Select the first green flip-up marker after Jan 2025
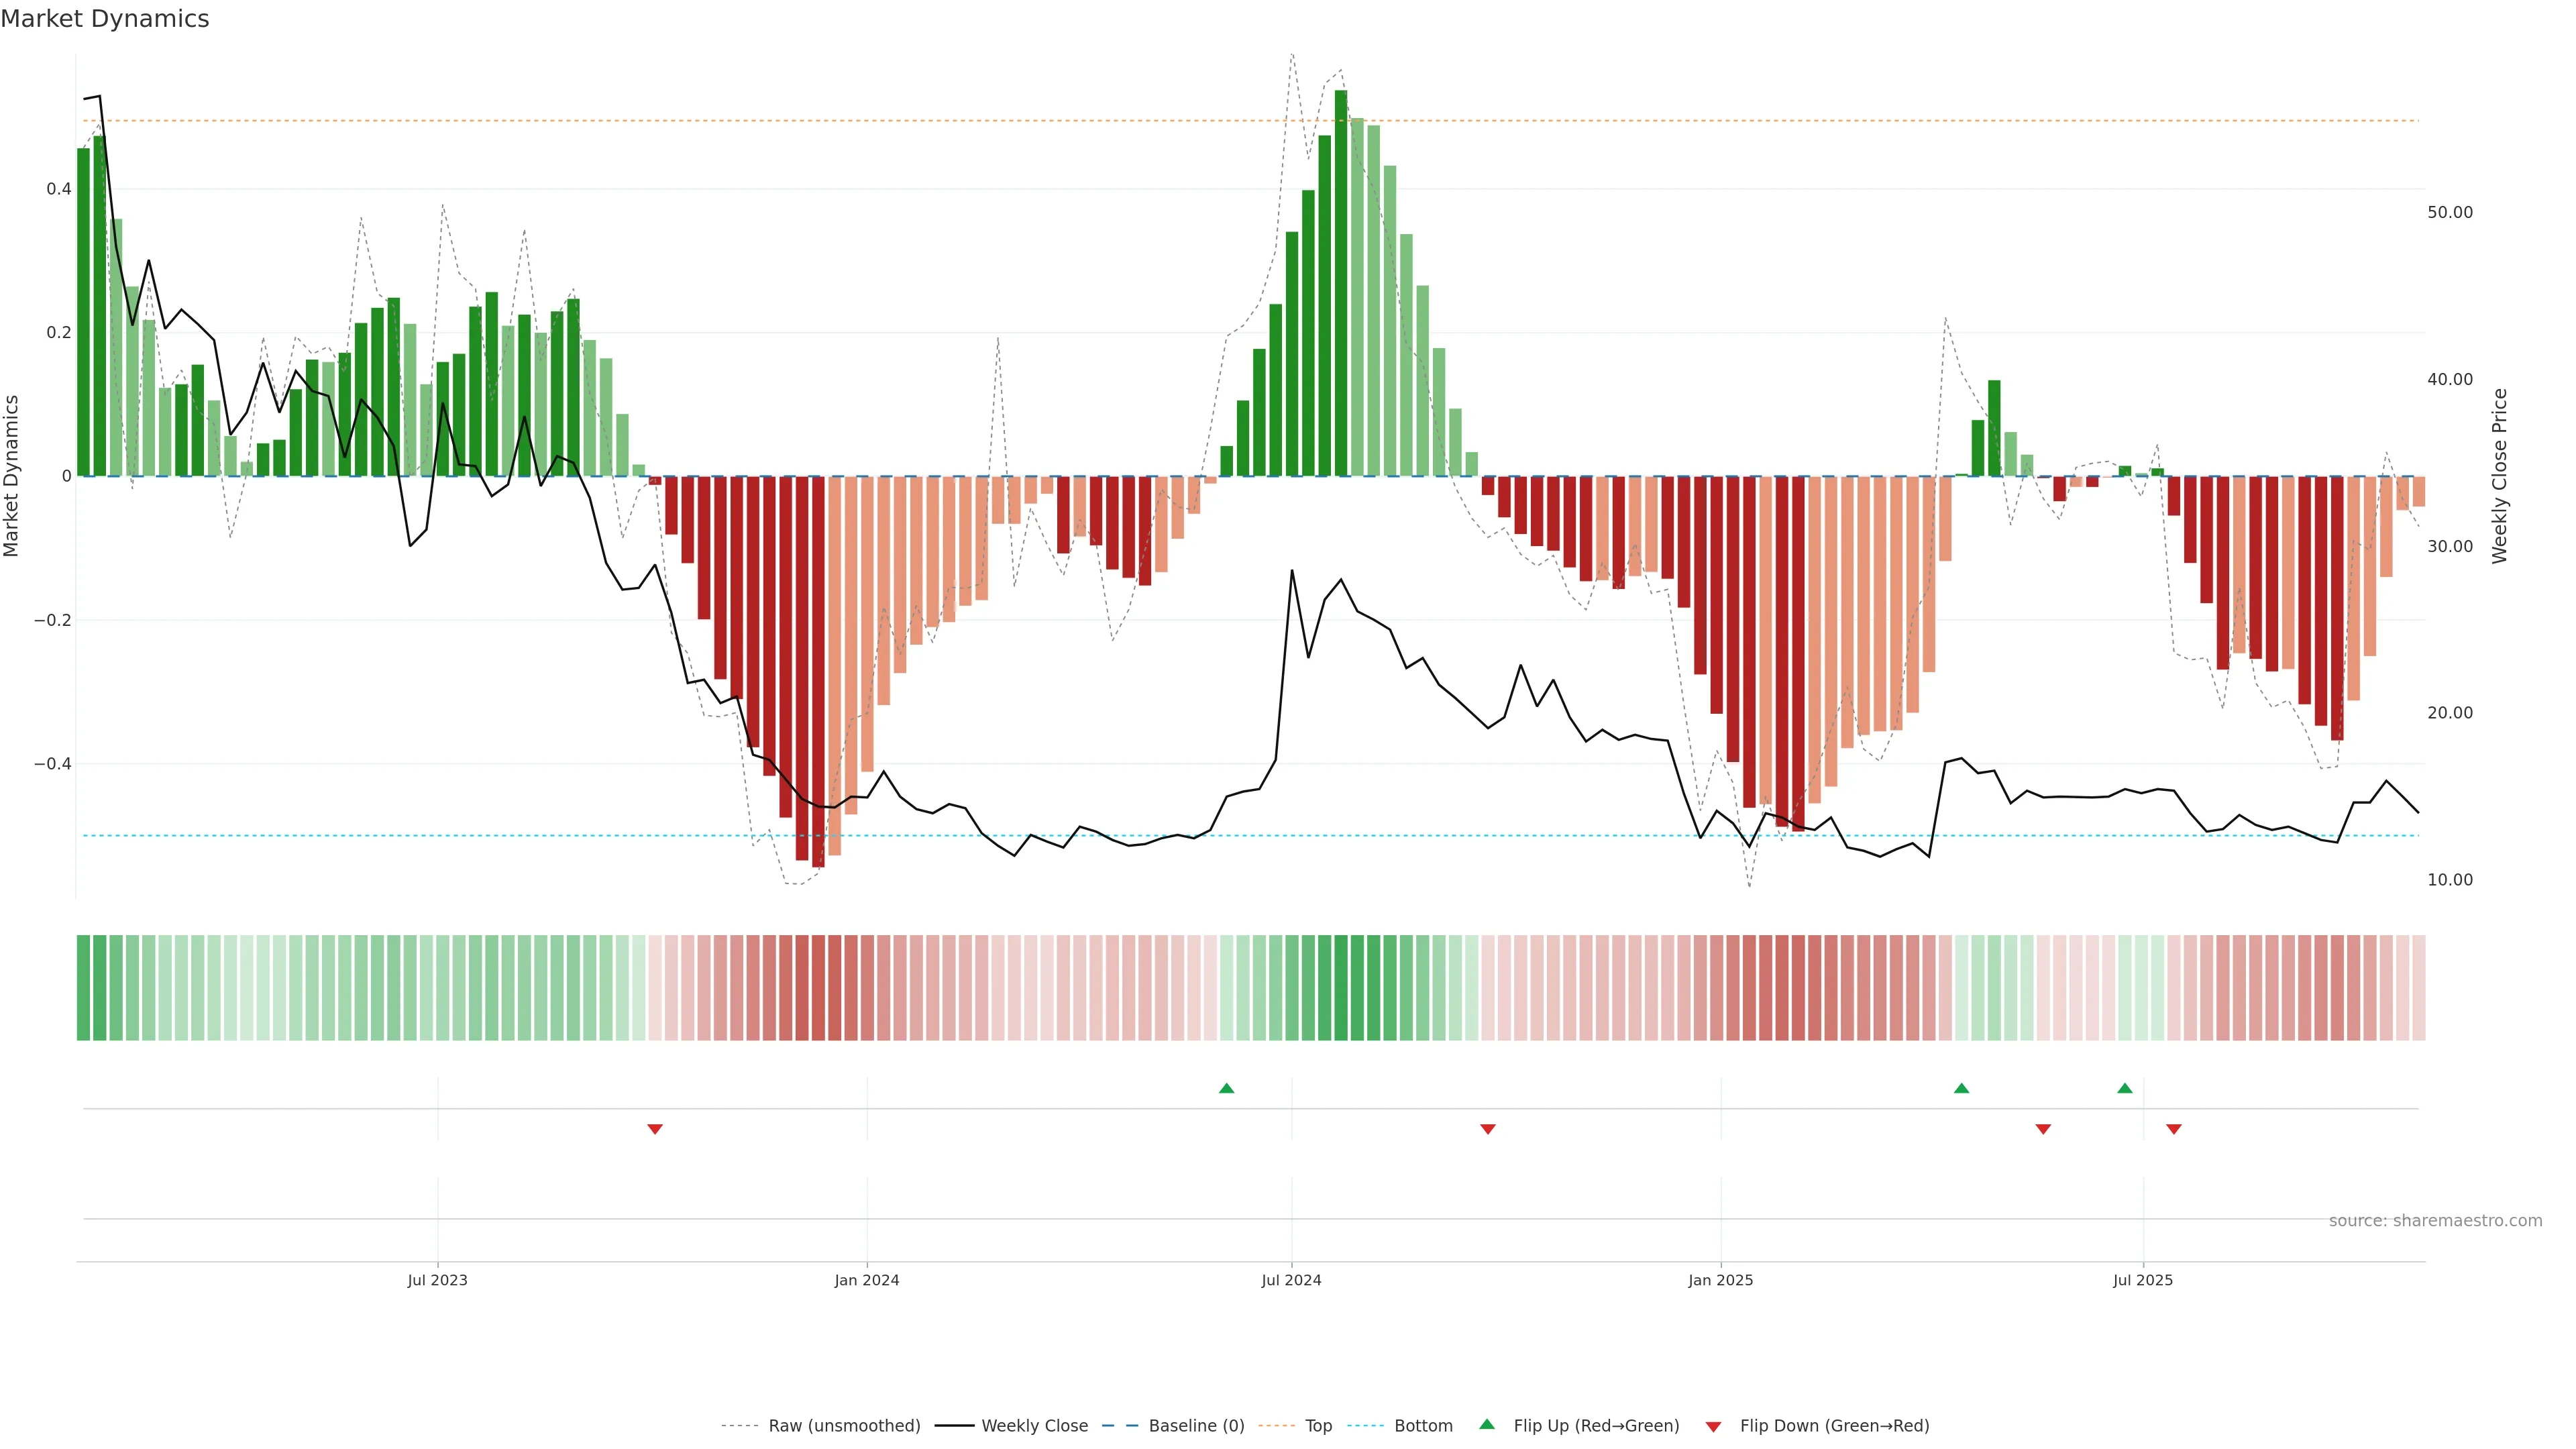This screenshot has height=1449, width=2576. tap(1961, 1088)
